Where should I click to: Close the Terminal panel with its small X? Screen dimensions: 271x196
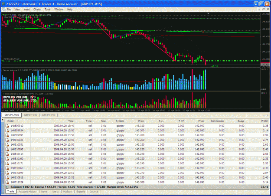pos(3,120)
